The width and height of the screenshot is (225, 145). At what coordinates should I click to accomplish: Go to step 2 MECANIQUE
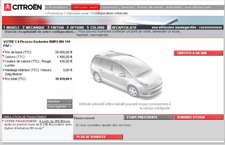pos(33,28)
